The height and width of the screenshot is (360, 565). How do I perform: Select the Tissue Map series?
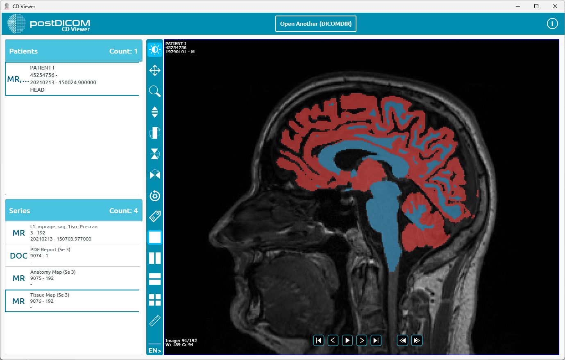pyautogui.click(x=72, y=301)
